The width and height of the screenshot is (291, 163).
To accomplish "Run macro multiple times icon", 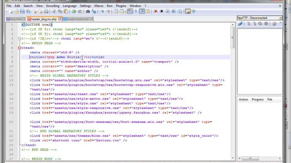I will click(x=174, y=11).
